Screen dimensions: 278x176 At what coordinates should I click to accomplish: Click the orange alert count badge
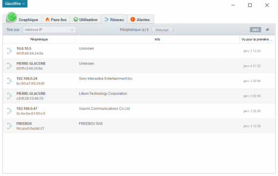(133, 19)
